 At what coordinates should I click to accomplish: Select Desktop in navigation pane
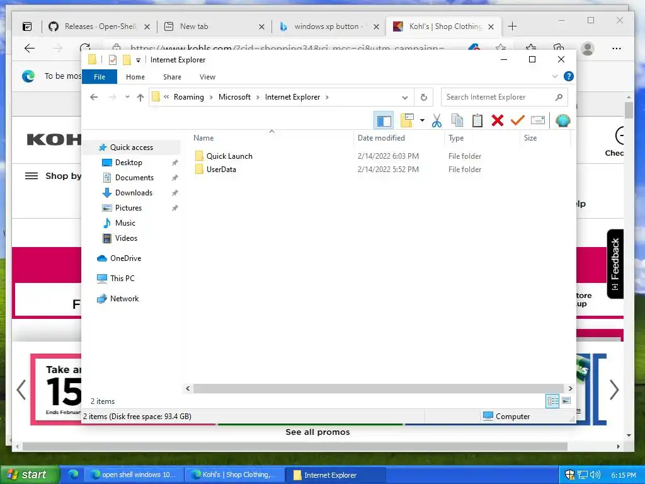[128, 163]
